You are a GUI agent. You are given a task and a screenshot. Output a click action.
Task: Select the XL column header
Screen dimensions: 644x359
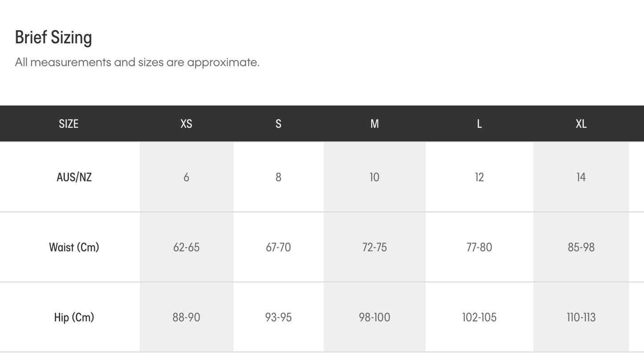click(x=581, y=124)
